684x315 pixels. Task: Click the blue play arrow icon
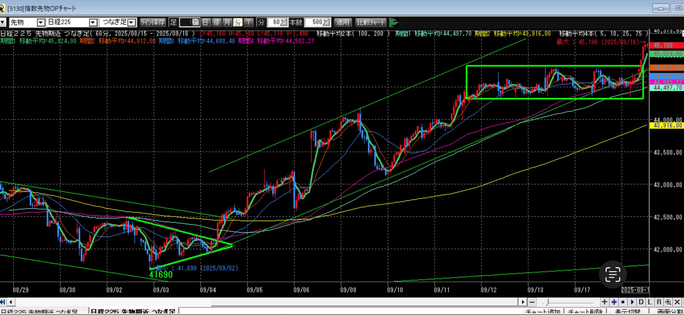click(x=632, y=302)
